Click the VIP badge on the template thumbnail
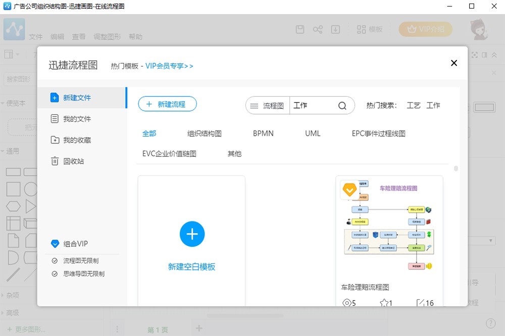 pyautogui.click(x=349, y=190)
